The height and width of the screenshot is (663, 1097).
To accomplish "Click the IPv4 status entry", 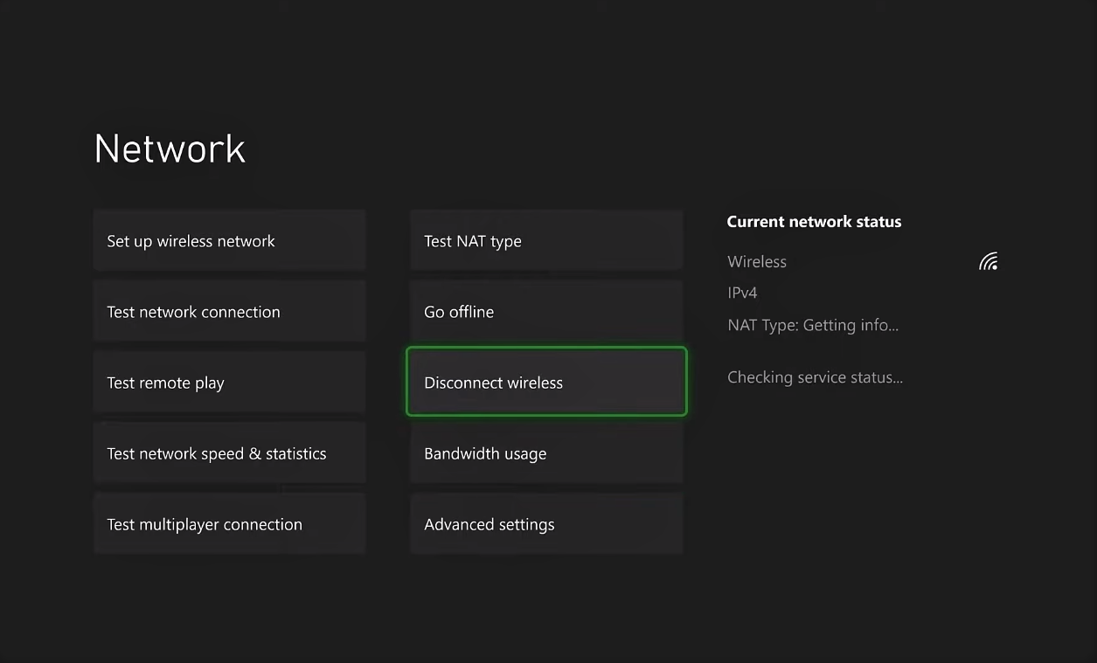I will (x=742, y=293).
